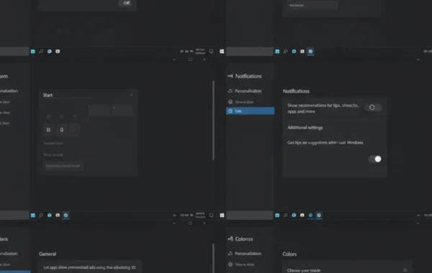432x273 pixels.
Task: Toggle Show recommendations for tips switch
Action: click(372, 107)
